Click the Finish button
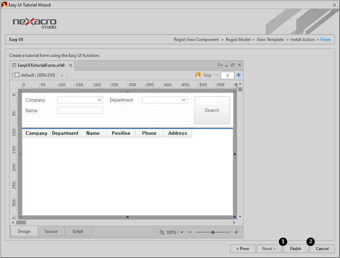This screenshot has width=340, height=258. [x=295, y=249]
